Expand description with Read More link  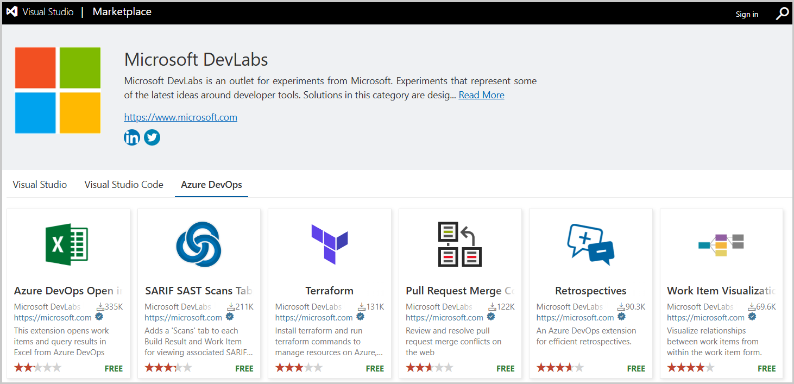481,95
